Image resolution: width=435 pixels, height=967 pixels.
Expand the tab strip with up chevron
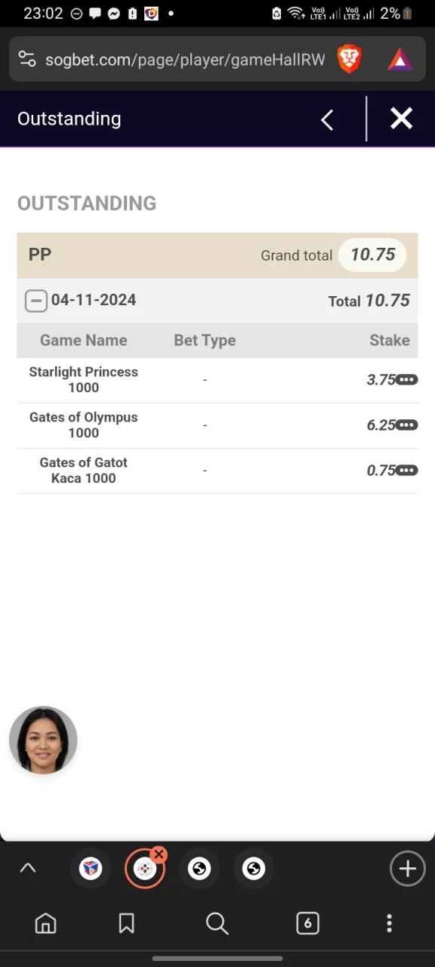click(x=28, y=869)
